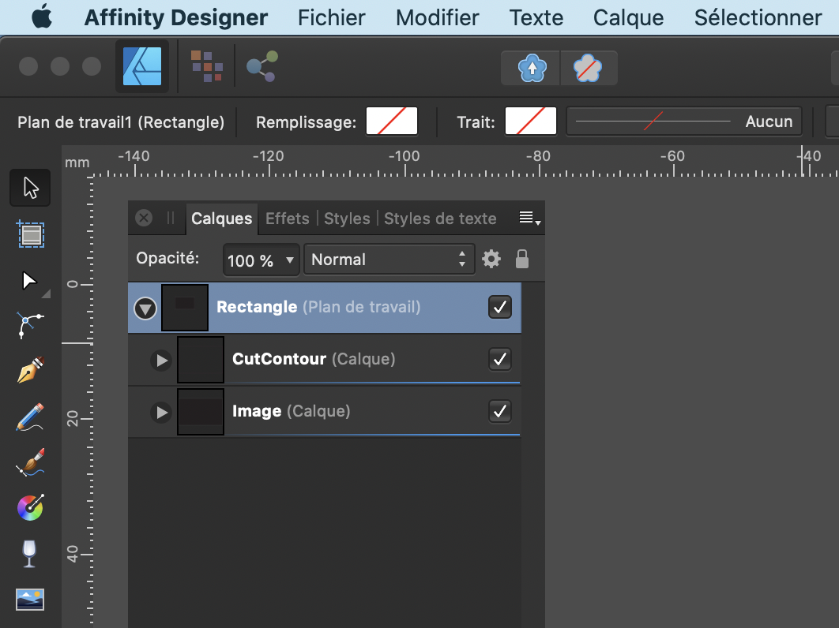This screenshot has height=628, width=839.
Task: Select the Image (Calque) layer row
Action: (x=325, y=412)
